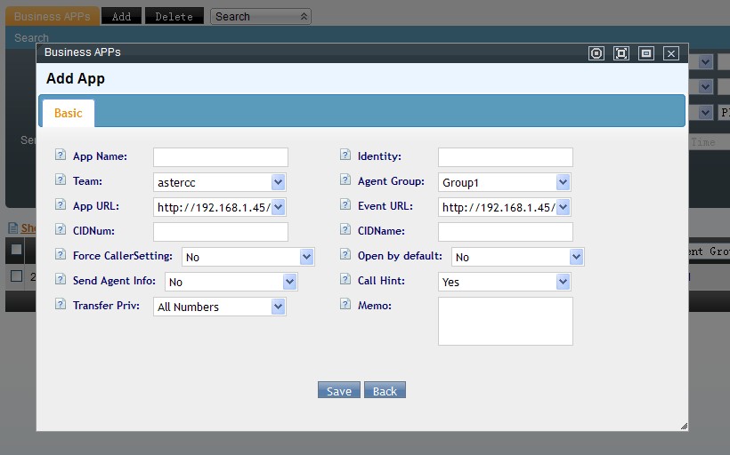
Task: Focus the App Name input field
Action: (x=221, y=157)
